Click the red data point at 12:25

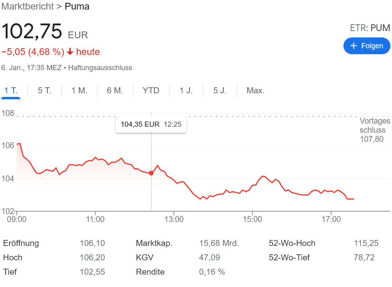coord(151,173)
